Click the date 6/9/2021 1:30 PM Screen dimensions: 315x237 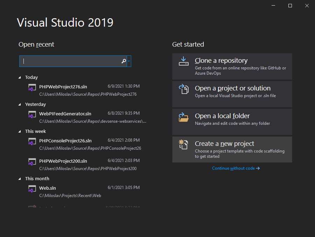pyautogui.click(x=124, y=86)
